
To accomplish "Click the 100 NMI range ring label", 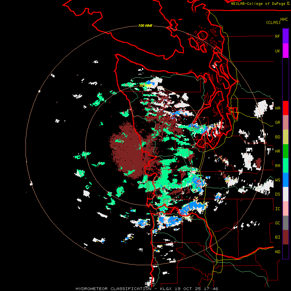I will coord(145,26).
